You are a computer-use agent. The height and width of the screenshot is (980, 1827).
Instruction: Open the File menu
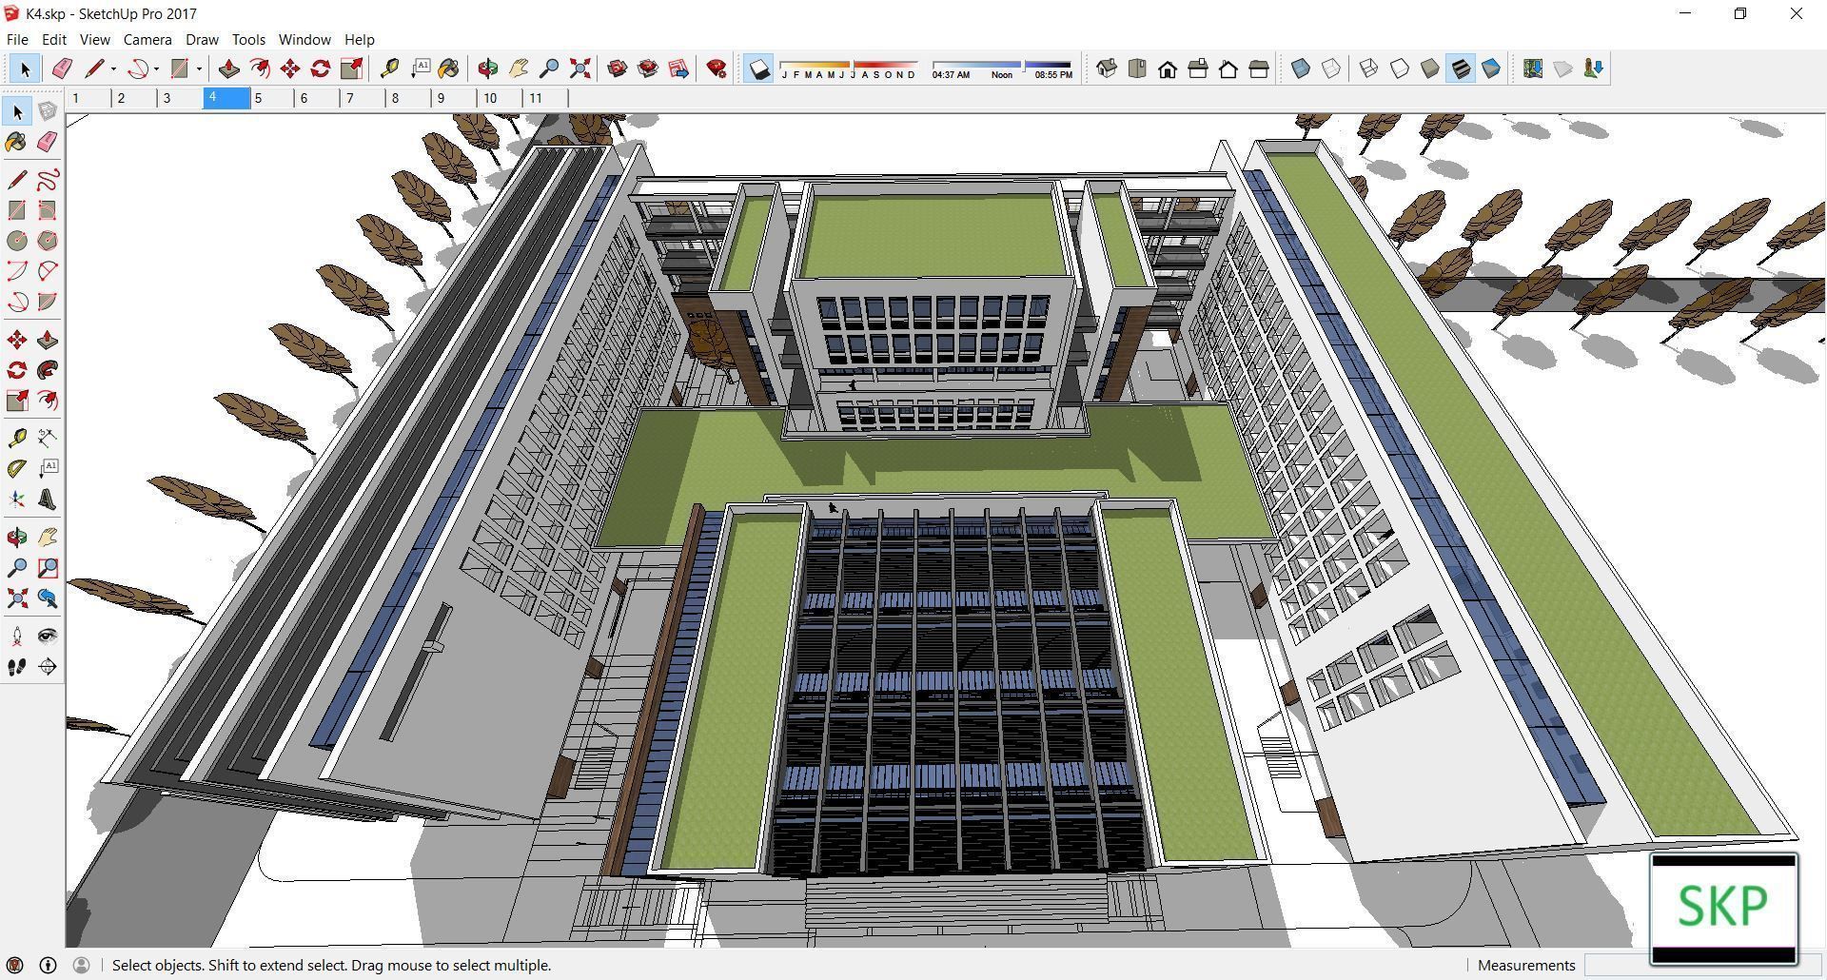coord(17,39)
